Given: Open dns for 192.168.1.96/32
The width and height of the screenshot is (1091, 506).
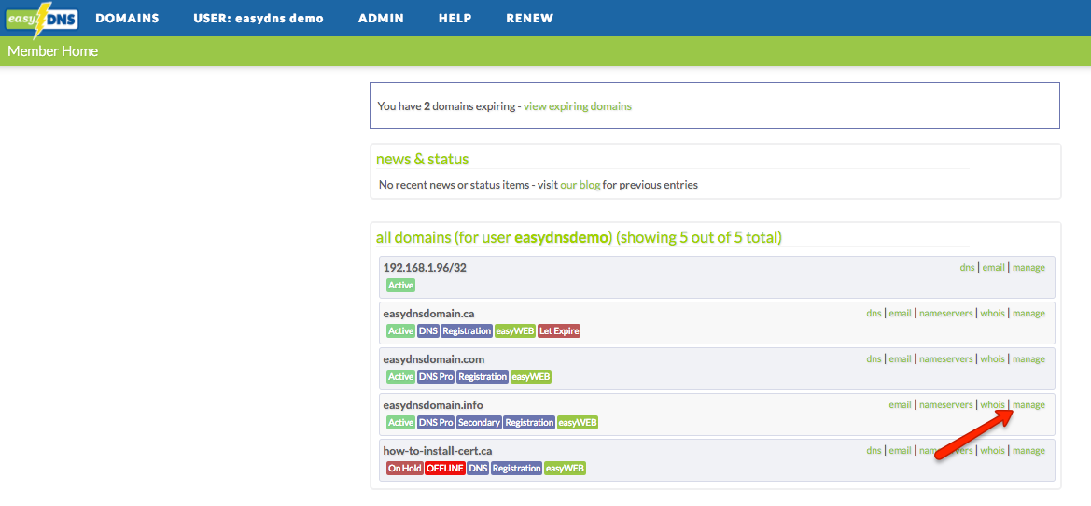Looking at the screenshot, I should 967,267.
